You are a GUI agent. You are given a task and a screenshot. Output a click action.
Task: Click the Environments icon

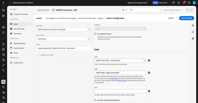tap(11, 48)
